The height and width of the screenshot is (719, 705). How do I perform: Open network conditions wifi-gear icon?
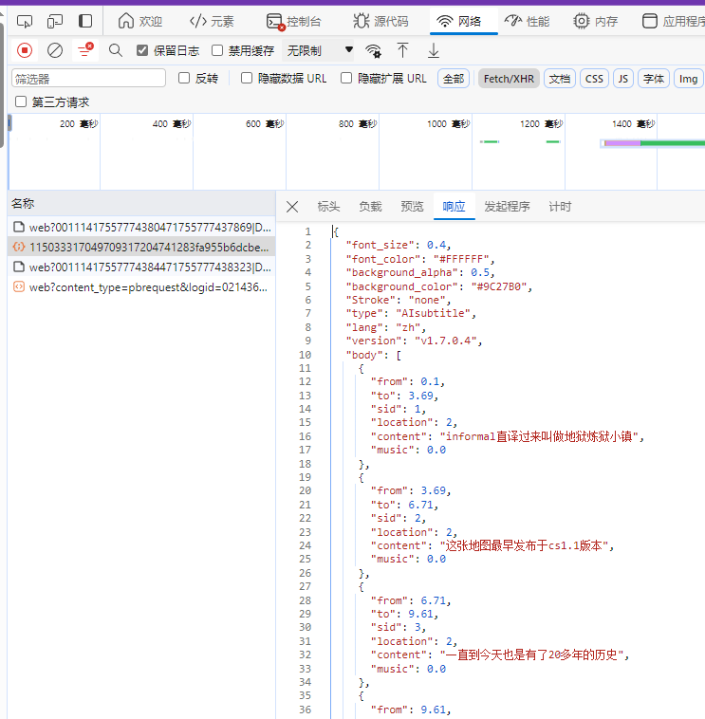pyautogui.click(x=374, y=50)
